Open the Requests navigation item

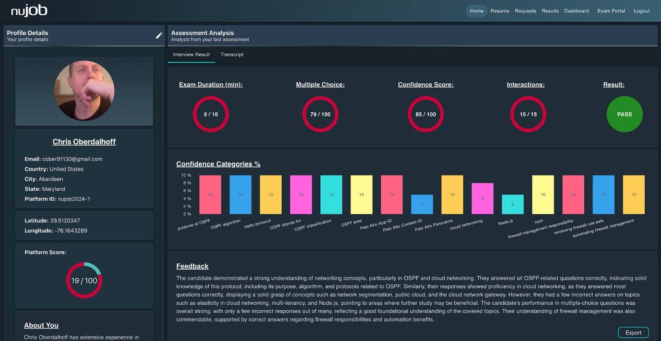click(x=525, y=11)
